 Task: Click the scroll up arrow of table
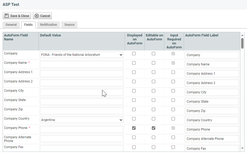[242, 35]
